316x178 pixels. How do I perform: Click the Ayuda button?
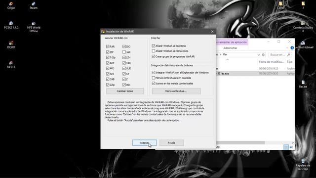pos(171,143)
